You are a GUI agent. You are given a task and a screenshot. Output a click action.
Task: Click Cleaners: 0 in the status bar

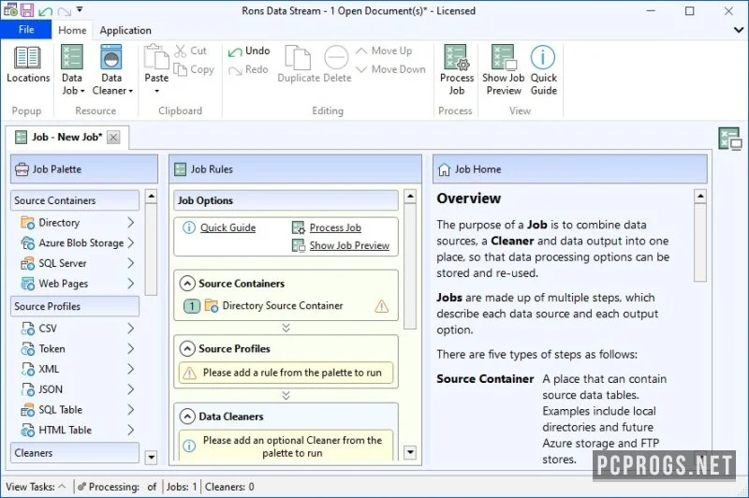click(229, 487)
